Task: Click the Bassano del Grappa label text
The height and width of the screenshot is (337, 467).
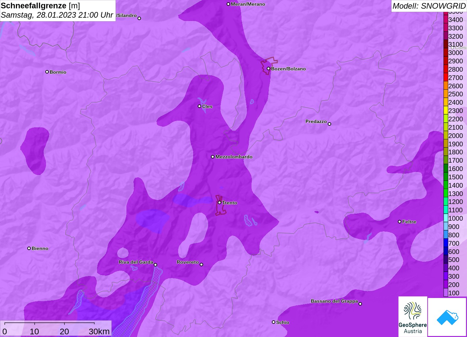Action: (x=334, y=301)
